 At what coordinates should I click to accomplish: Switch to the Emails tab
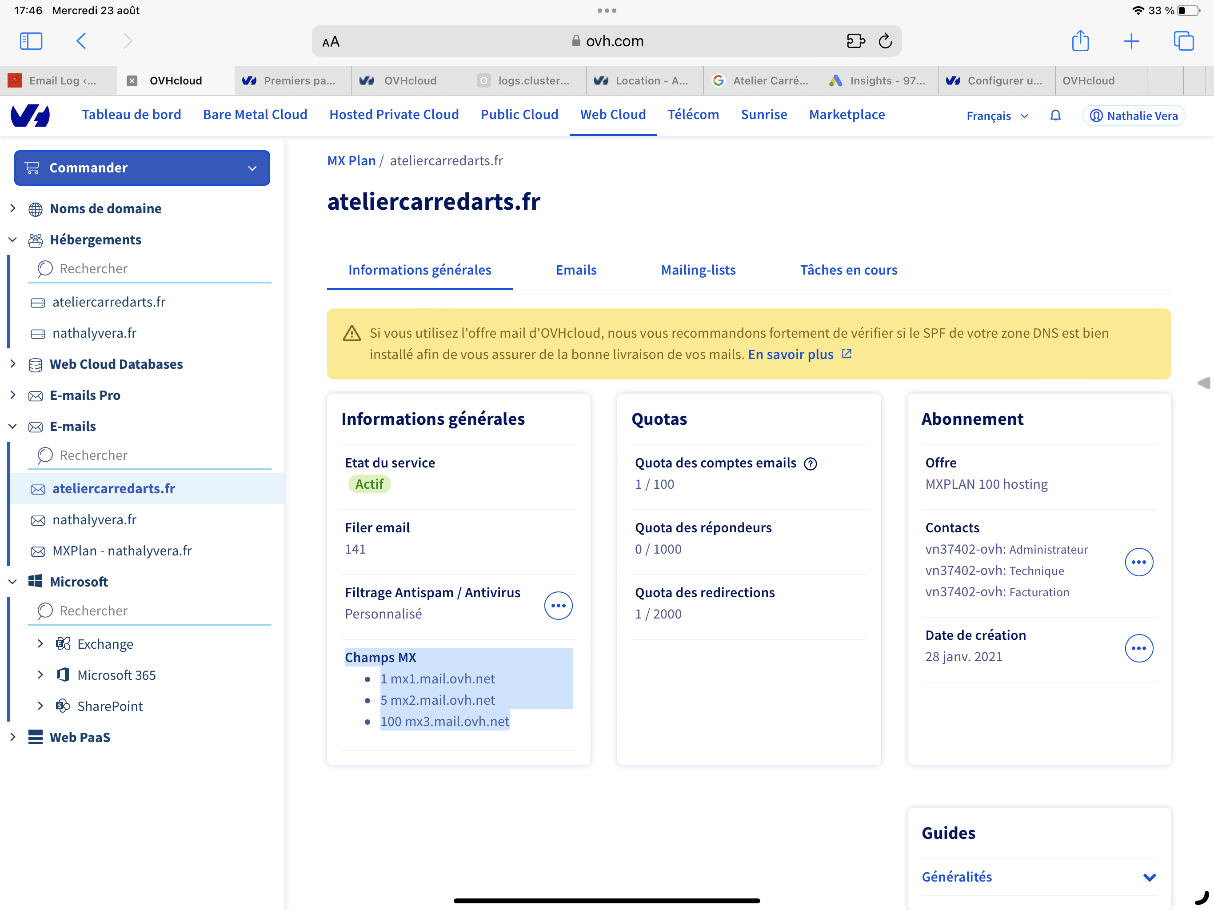tap(576, 270)
